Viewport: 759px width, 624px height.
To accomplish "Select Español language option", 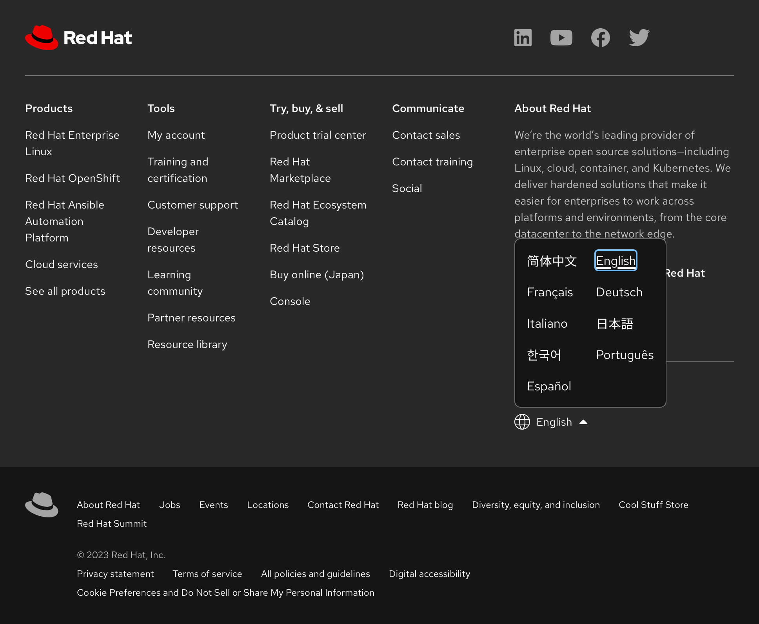I will click(x=548, y=386).
